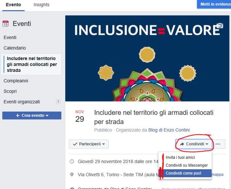Select Invita i tuoi amici option

pyautogui.click(x=180, y=158)
